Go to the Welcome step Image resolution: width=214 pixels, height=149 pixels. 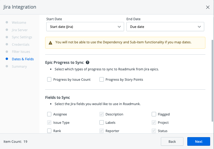pyautogui.click(x=19, y=23)
